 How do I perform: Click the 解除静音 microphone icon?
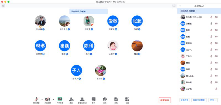click(36, 99)
